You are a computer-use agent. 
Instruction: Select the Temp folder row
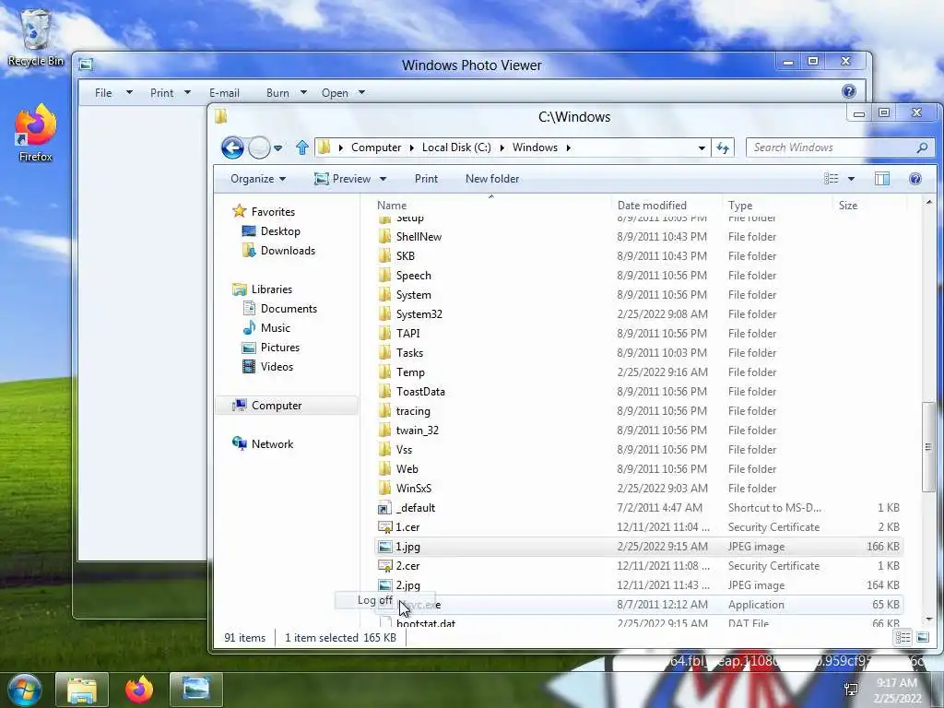point(638,372)
